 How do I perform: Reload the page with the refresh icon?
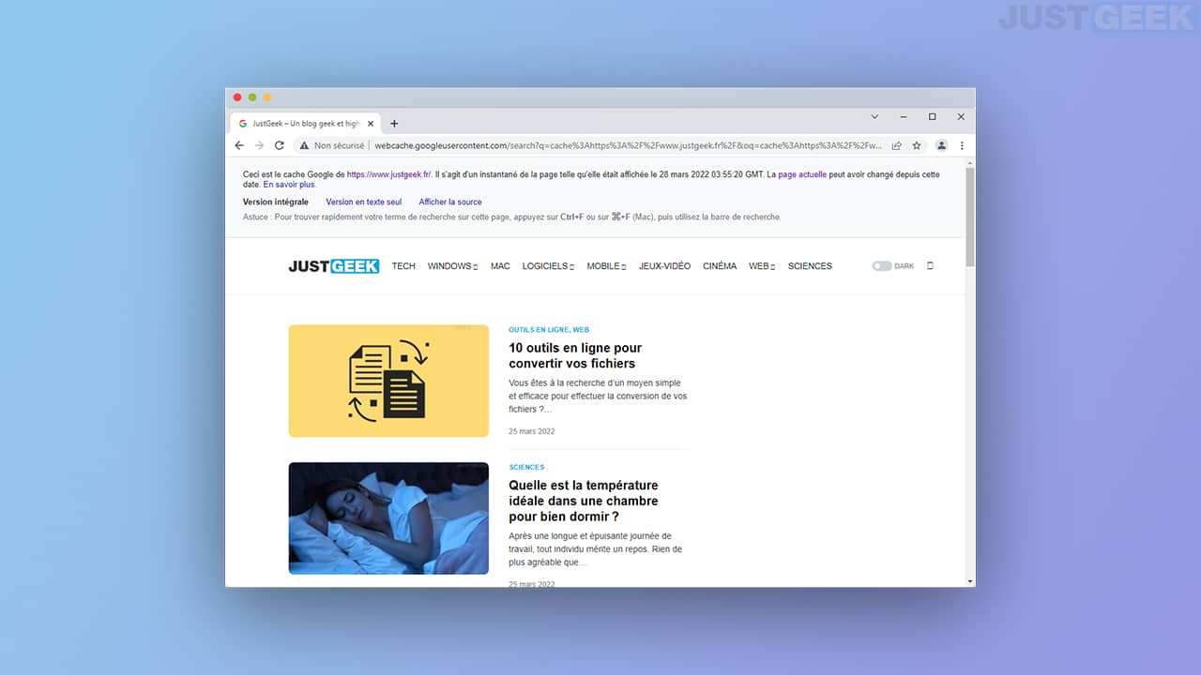279,145
